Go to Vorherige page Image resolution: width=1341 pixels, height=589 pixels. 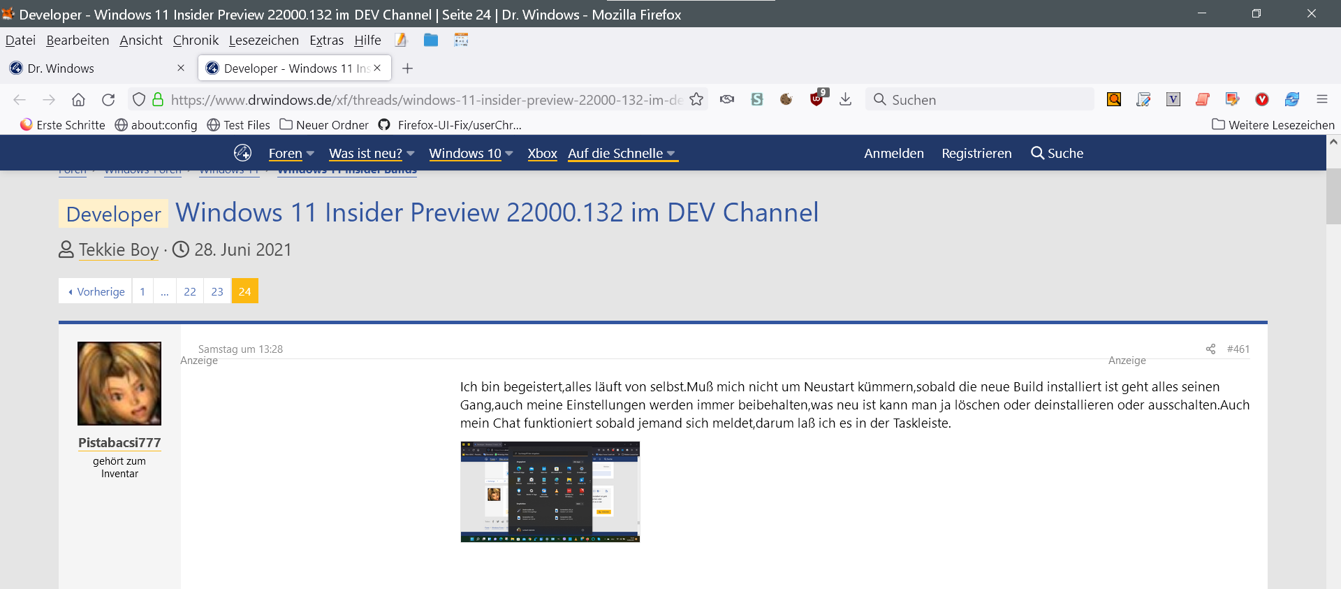96,291
